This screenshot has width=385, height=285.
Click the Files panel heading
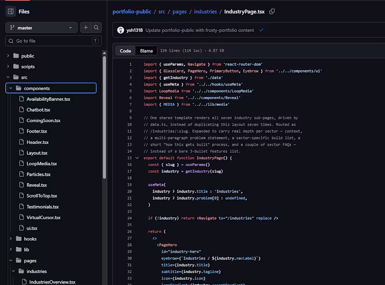pos(24,12)
